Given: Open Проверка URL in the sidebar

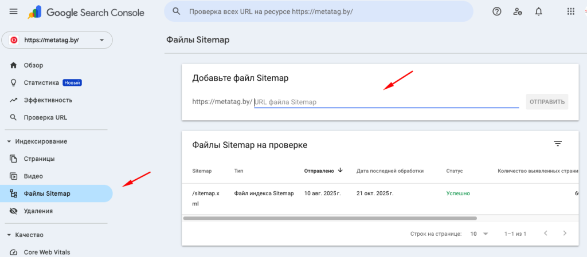Looking at the screenshot, I should (56, 117).
